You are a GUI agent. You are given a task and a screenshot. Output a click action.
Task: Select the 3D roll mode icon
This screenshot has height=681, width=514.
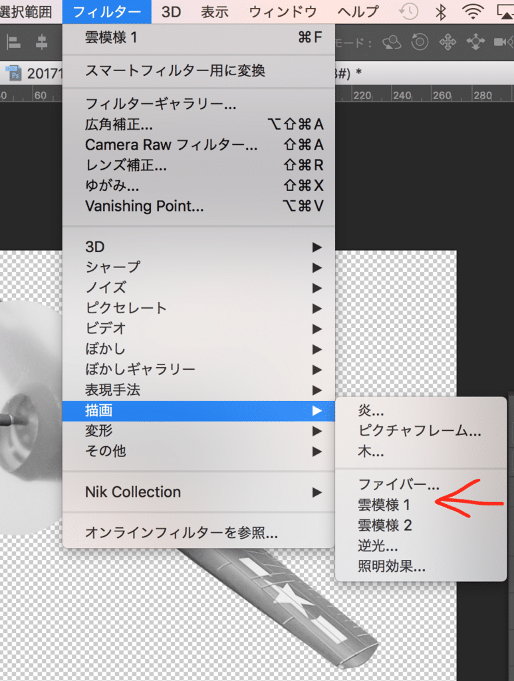click(x=420, y=43)
